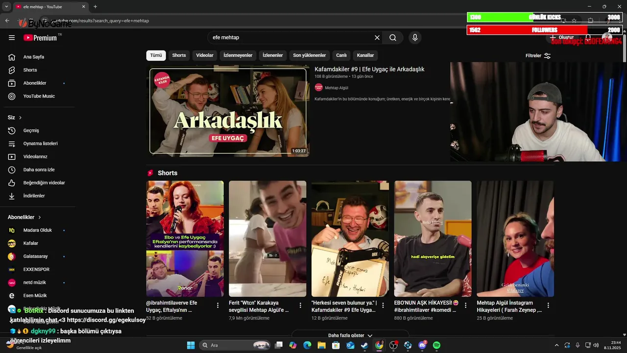Select the İzlenmeyenler filter chip

[238, 55]
